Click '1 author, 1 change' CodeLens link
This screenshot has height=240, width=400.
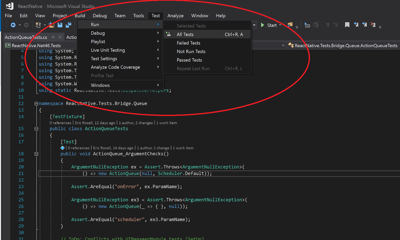pos(153,148)
